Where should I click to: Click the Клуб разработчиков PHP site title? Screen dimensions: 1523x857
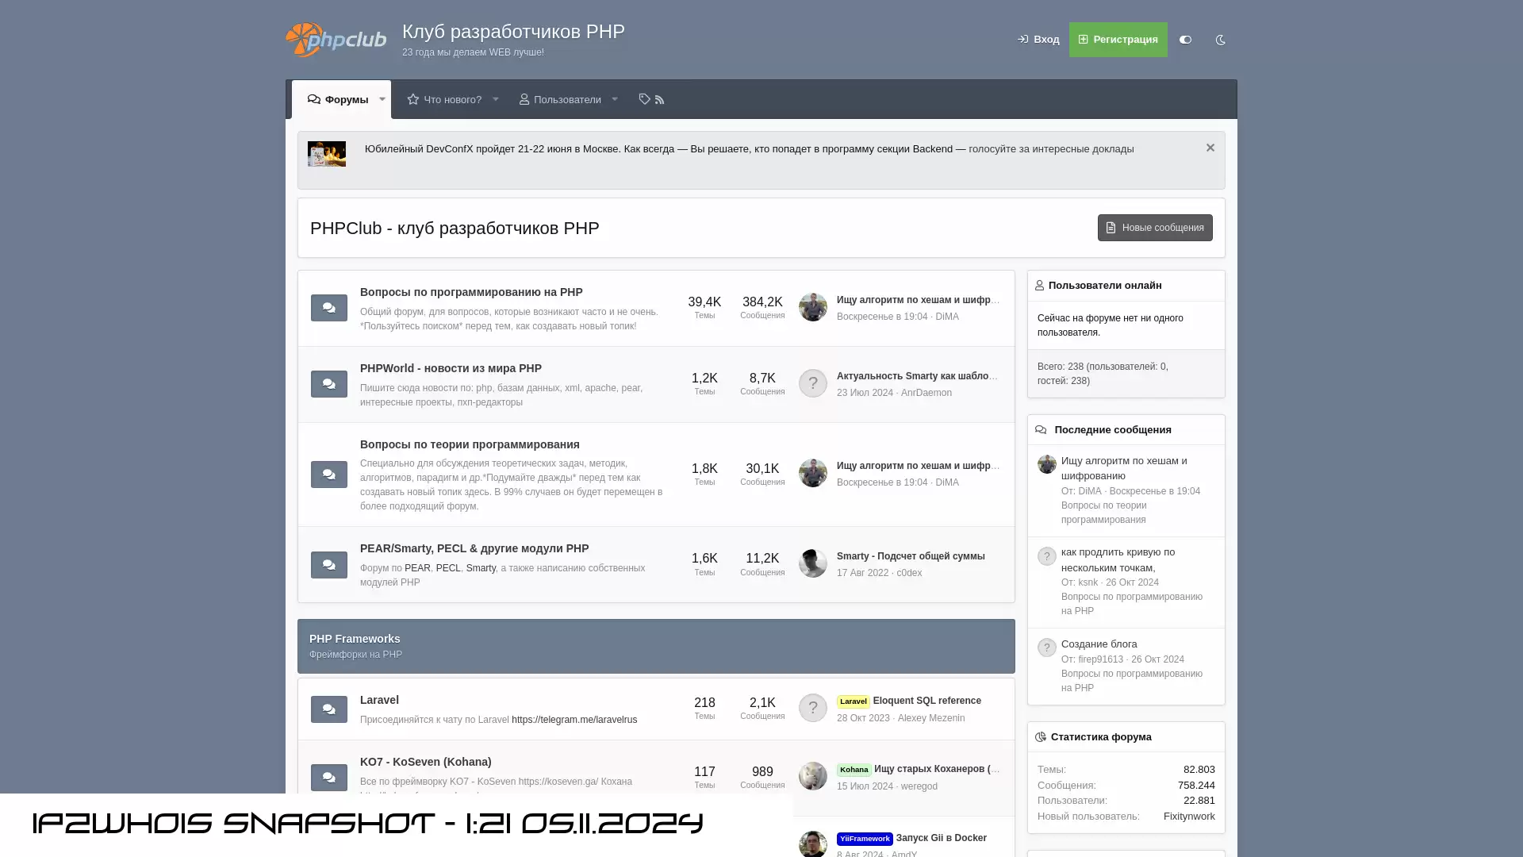click(513, 32)
